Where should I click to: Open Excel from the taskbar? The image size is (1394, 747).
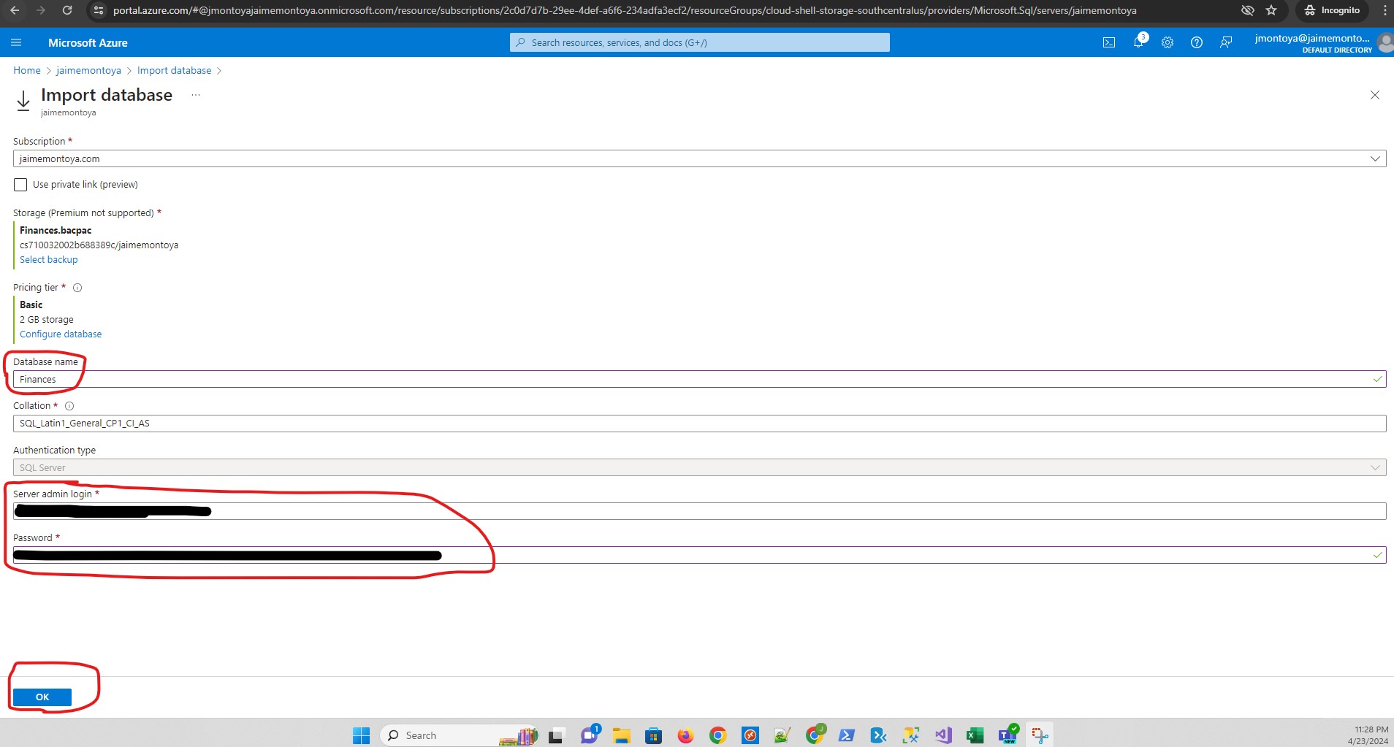975,735
